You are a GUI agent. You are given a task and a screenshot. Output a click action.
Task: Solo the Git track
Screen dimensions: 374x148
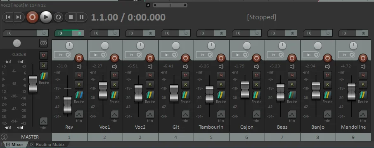click(x=186, y=85)
